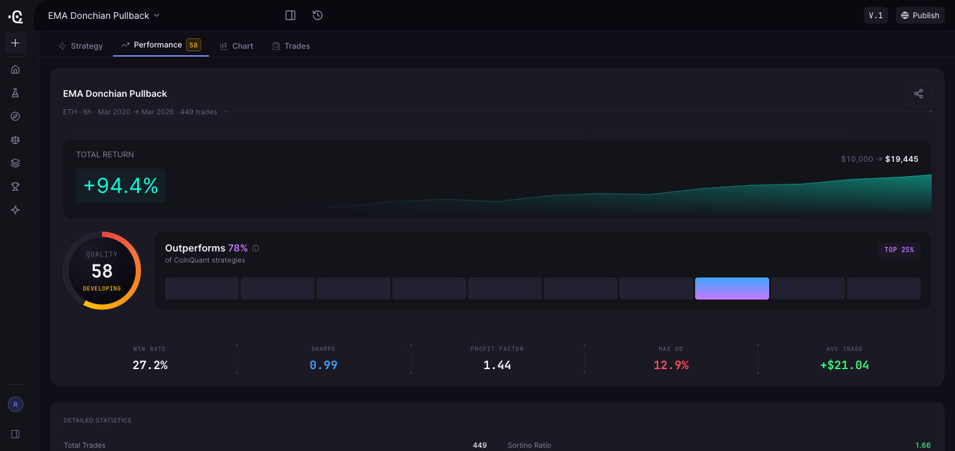Click the Sharpe 0.99 value
Screen dimensions: 955x451
click(324, 365)
